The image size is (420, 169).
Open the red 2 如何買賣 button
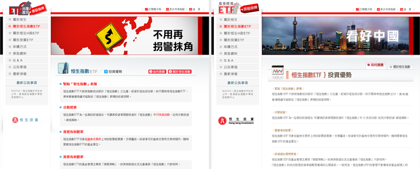(158, 72)
